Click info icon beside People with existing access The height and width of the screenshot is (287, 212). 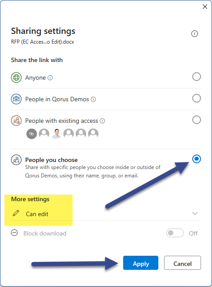(102, 121)
